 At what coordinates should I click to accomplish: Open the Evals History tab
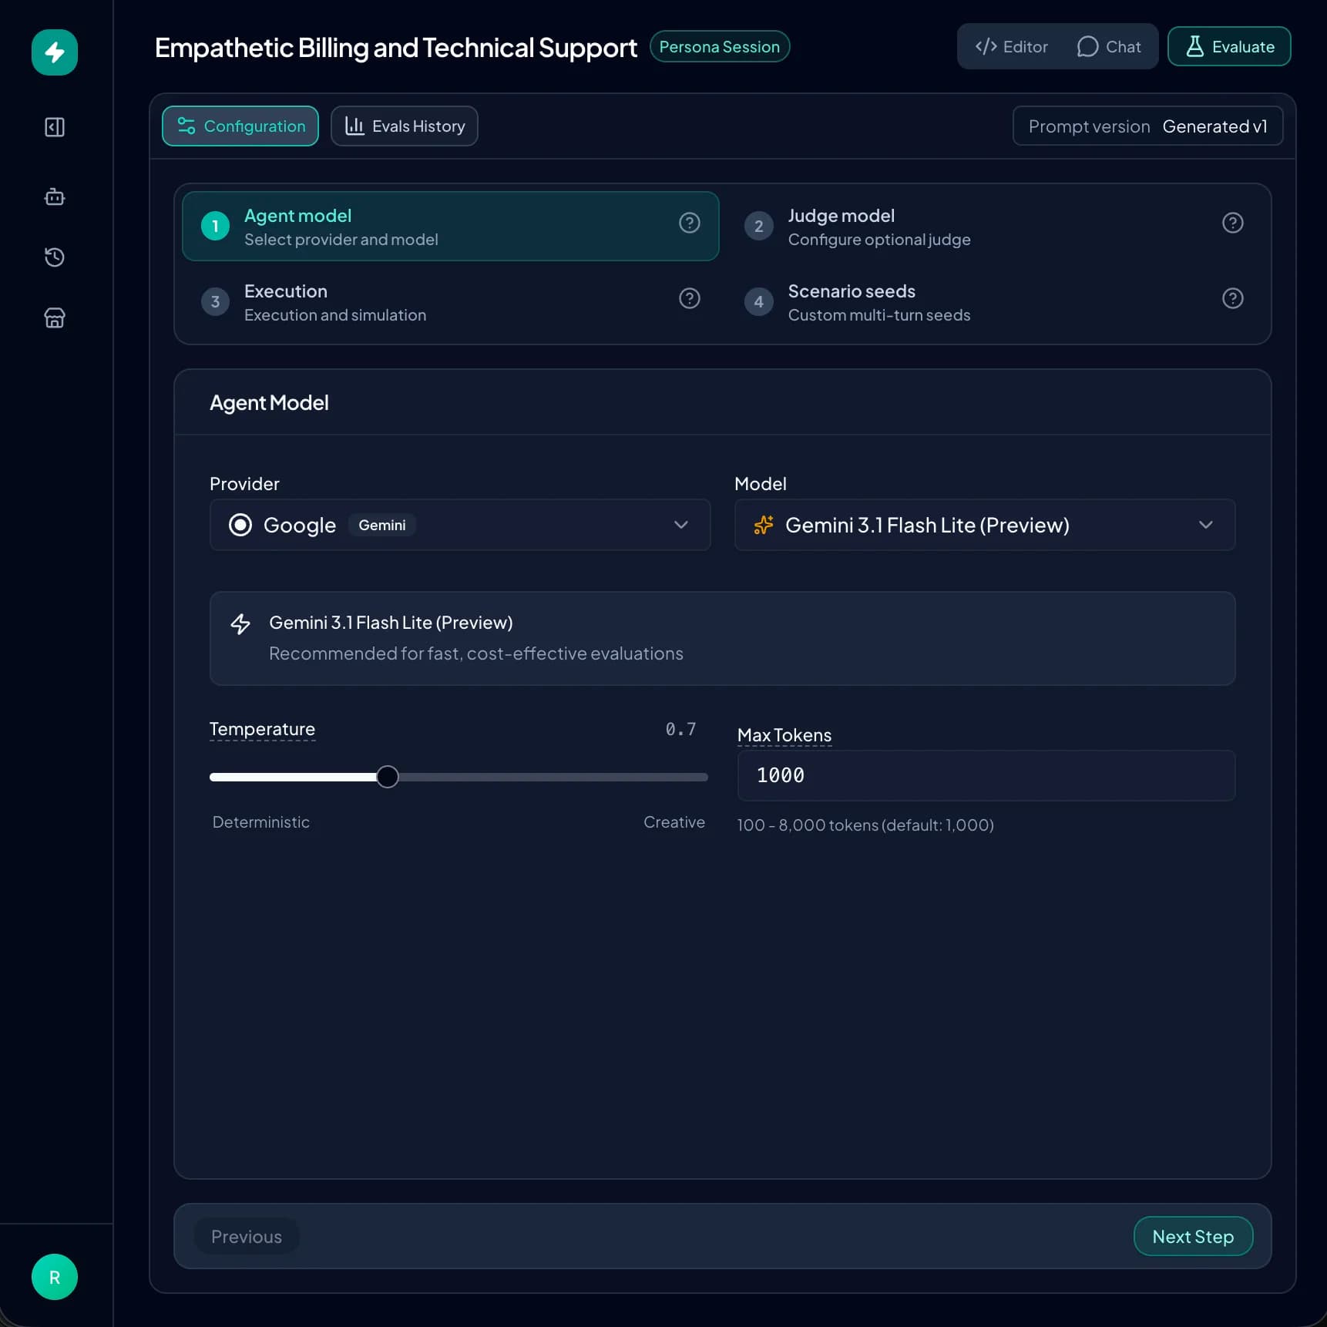[405, 126]
